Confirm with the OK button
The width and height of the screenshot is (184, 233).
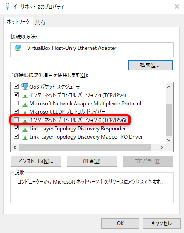[120, 223]
